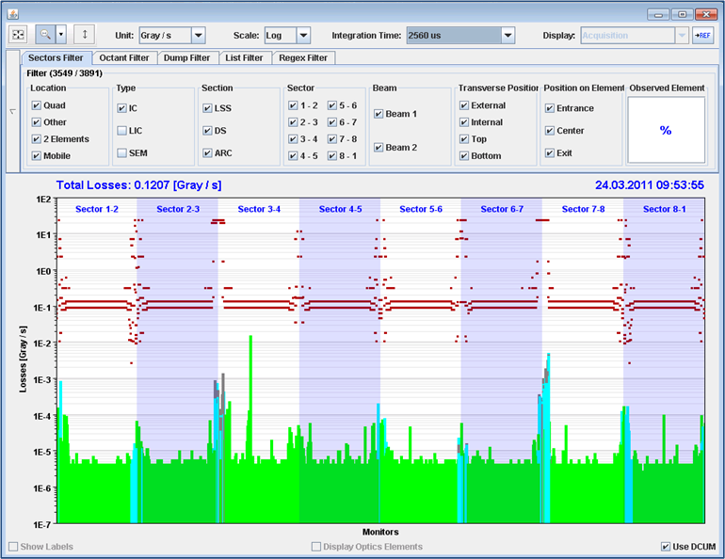Click the REF reference button icon
725x559 pixels.
702,35
